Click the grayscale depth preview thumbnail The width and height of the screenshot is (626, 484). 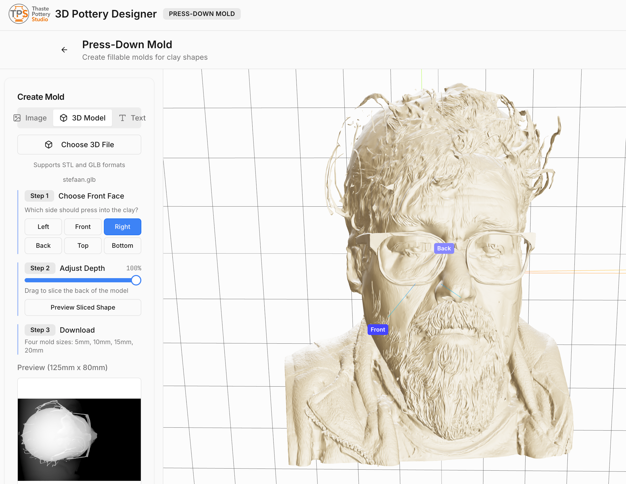[79, 439]
